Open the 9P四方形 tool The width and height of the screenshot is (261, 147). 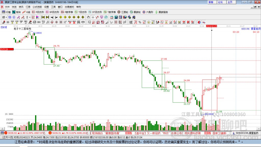[x=53, y=12]
